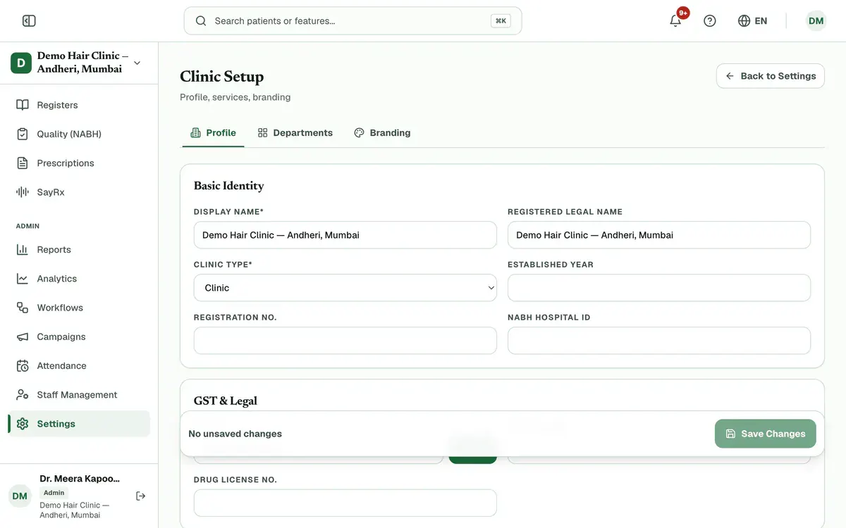This screenshot has height=528, width=846.
Task: Click the Quality clipboard-check icon
Action: [23, 134]
